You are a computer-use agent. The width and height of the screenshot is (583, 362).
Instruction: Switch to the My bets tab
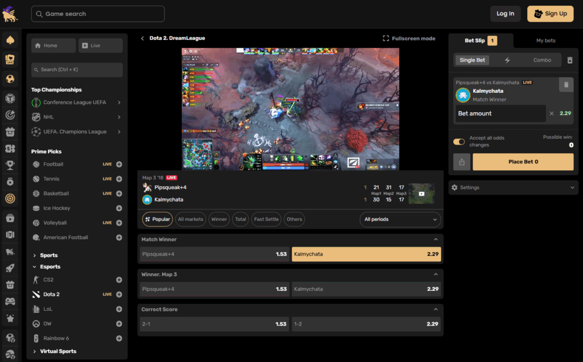coord(545,41)
